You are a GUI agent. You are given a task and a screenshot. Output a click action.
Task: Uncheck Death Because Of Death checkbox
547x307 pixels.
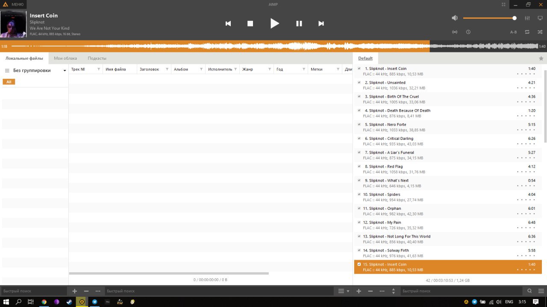coord(359,110)
